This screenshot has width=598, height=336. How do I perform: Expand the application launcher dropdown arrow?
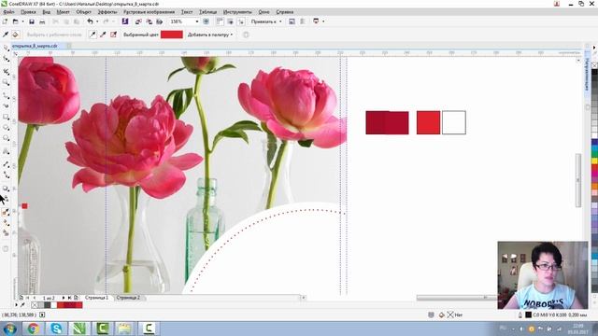(323, 21)
